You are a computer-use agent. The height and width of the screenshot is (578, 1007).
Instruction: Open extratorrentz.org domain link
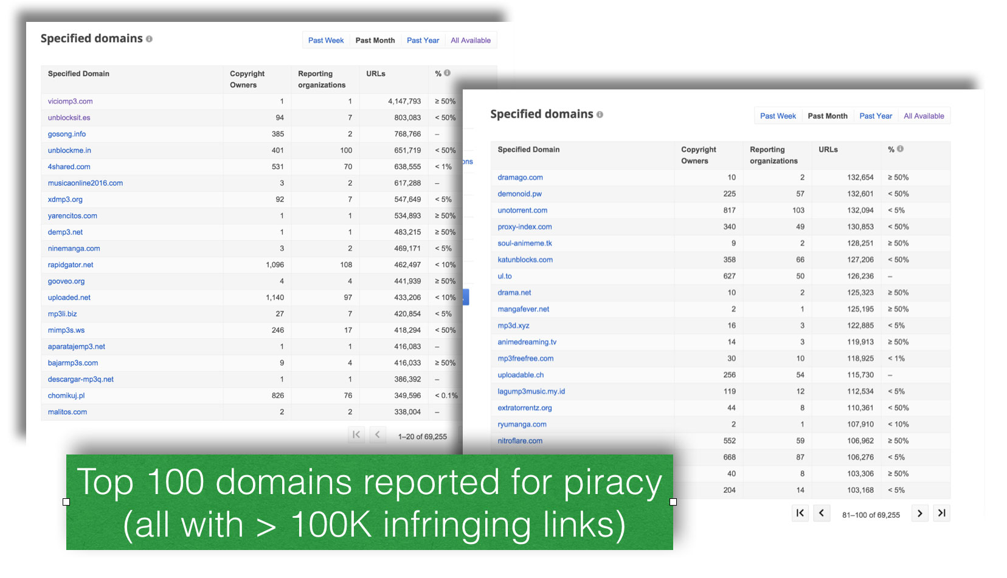point(525,408)
